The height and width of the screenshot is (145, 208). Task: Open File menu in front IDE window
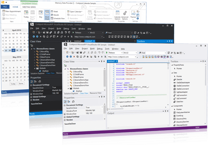65,48
